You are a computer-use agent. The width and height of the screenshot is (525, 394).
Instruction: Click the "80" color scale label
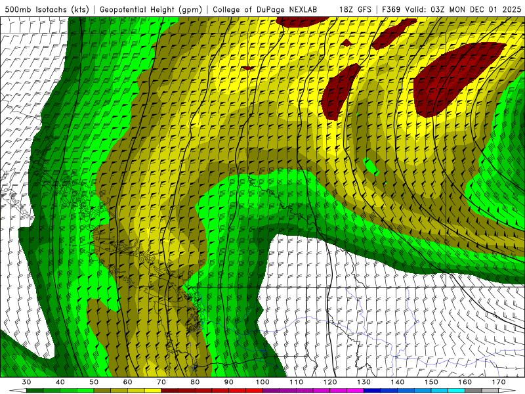[x=195, y=382]
